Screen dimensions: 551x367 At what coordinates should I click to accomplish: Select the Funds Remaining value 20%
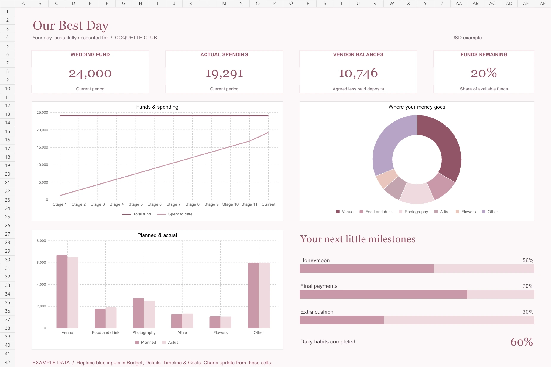click(484, 73)
